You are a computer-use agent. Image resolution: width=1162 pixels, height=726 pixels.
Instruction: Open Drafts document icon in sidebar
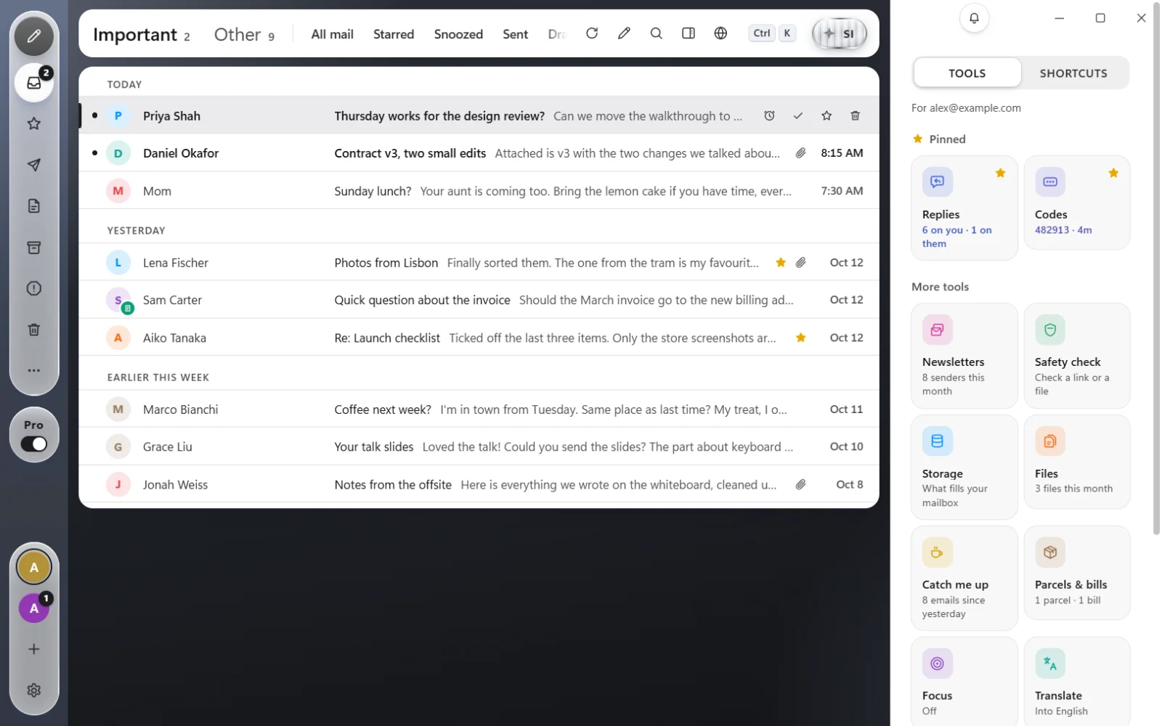click(x=33, y=206)
